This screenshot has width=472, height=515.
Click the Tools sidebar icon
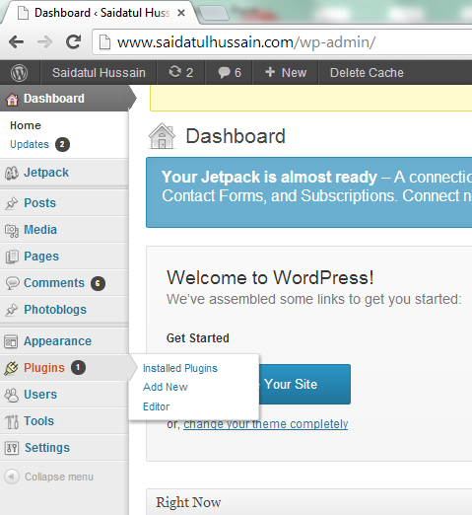click(12, 421)
